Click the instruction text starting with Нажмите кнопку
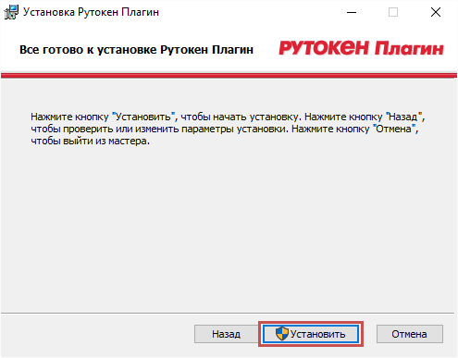 pos(228,129)
